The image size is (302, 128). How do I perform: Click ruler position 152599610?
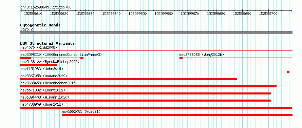[33, 14]
